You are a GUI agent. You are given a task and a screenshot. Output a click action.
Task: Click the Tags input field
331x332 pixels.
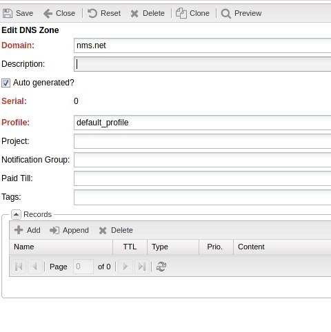pyautogui.click(x=202, y=197)
